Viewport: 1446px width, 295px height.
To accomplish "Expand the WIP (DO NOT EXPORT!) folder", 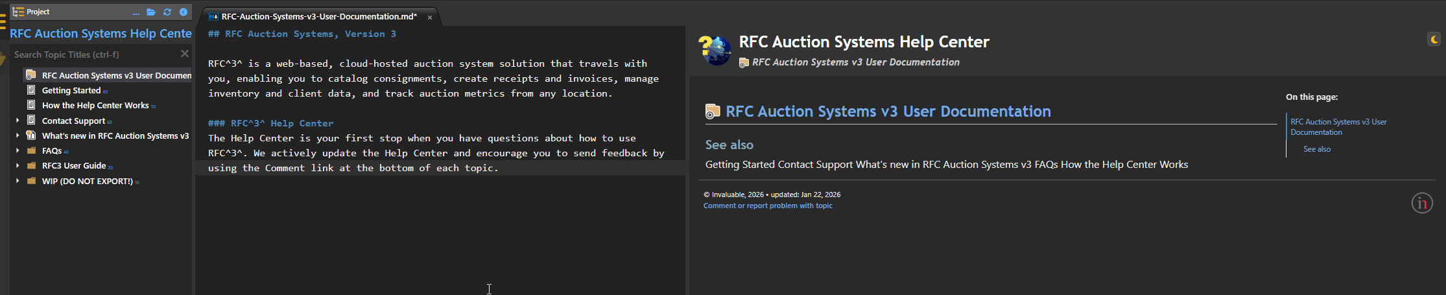I will [18, 181].
